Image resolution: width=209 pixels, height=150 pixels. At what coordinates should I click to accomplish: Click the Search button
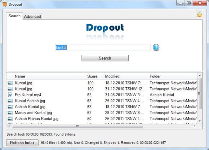coord(105,58)
